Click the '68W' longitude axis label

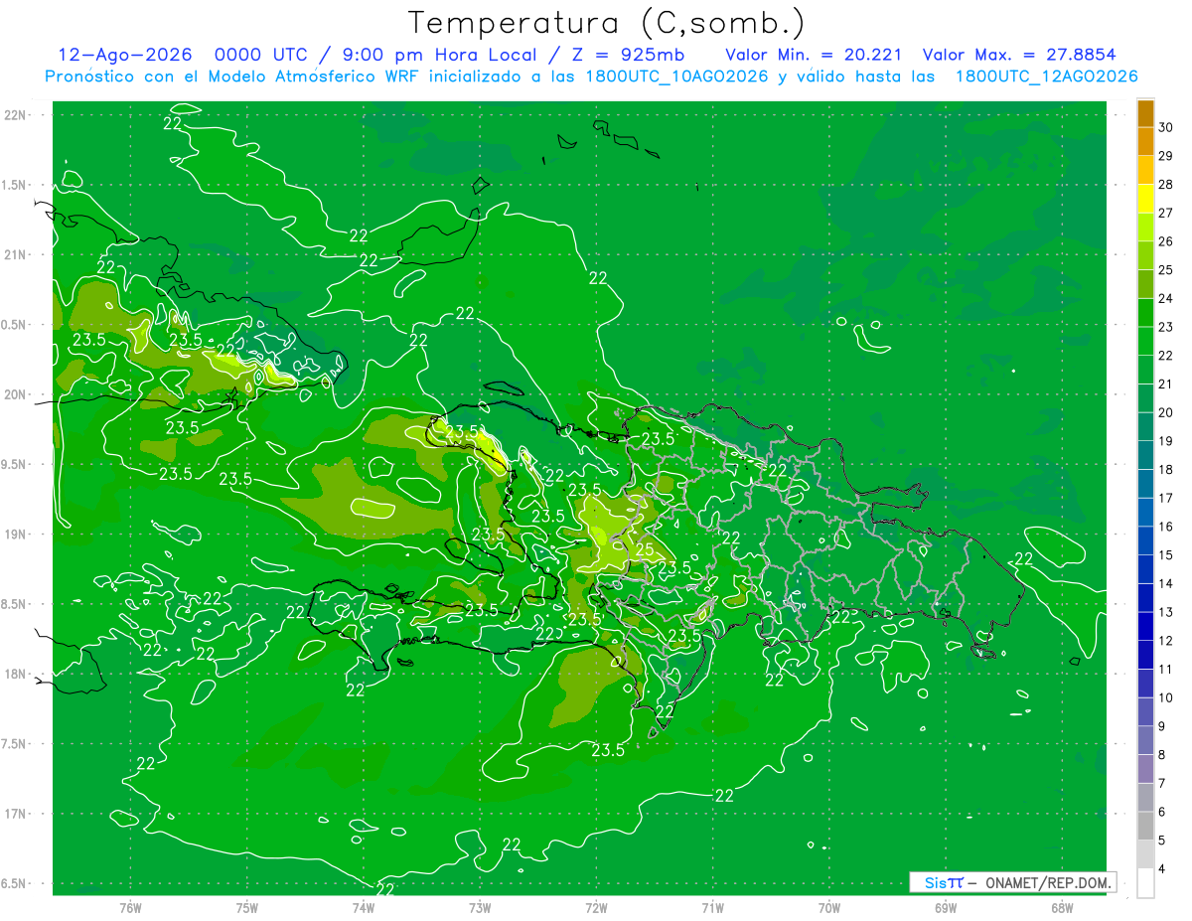(1062, 907)
